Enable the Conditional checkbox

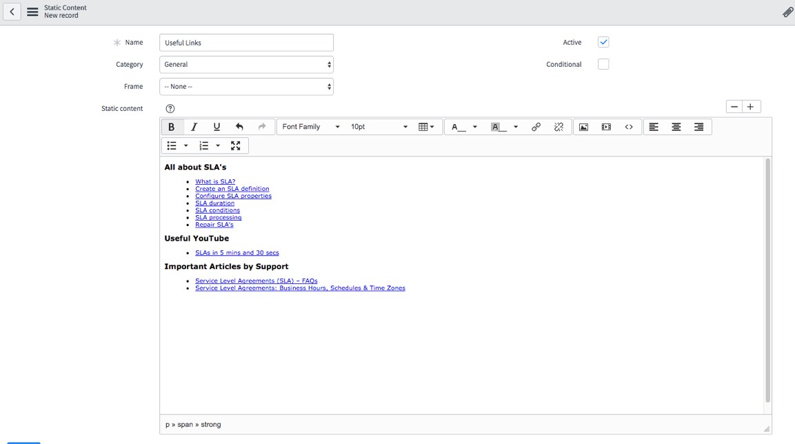pyautogui.click(x=603, y=64)
